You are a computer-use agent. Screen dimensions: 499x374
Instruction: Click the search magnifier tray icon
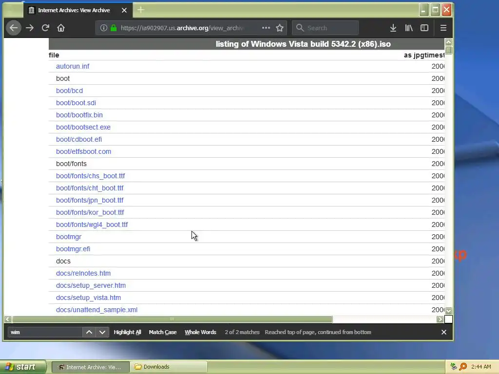pos(463,367)
